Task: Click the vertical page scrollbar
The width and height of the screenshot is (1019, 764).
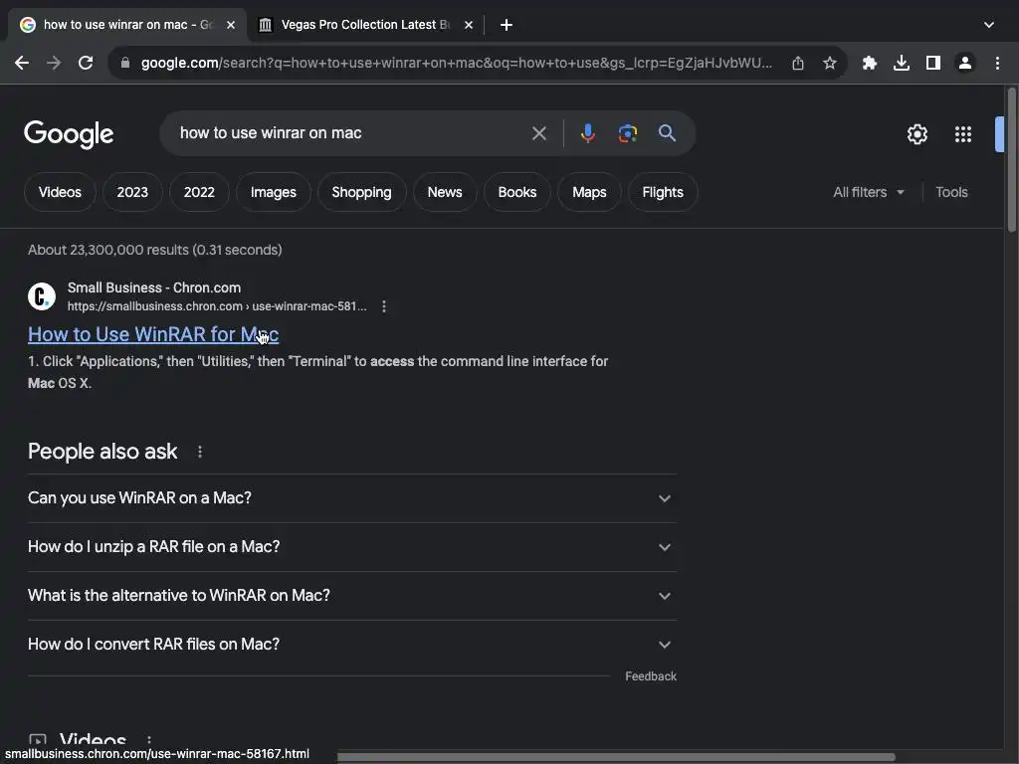Action: pyautogui.click(x=1011, y=160)
